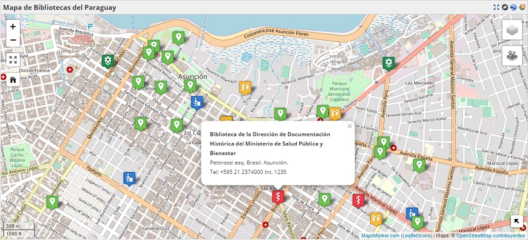Open the QR code icon in header
528x240 pixels.
pos(505,7)
